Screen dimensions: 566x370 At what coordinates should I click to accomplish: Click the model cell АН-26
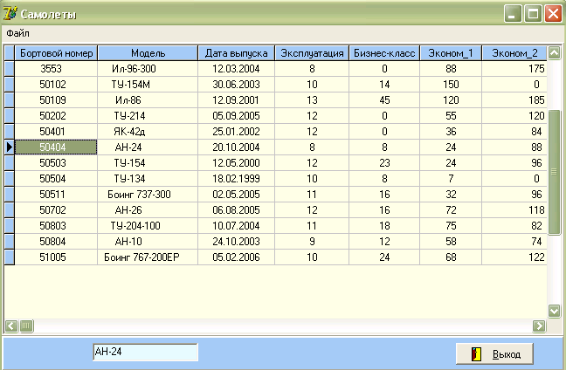point(148,210)
